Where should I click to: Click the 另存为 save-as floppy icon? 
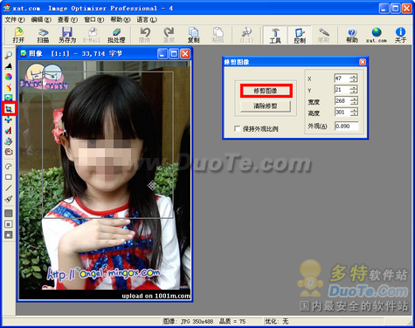tap(67, 35)
